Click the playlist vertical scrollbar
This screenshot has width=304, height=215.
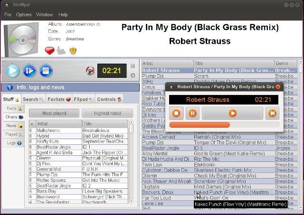coord(301,135)
